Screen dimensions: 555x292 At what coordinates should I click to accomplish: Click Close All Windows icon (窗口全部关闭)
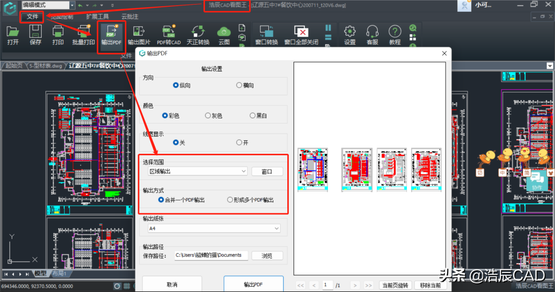click(301, 35)
